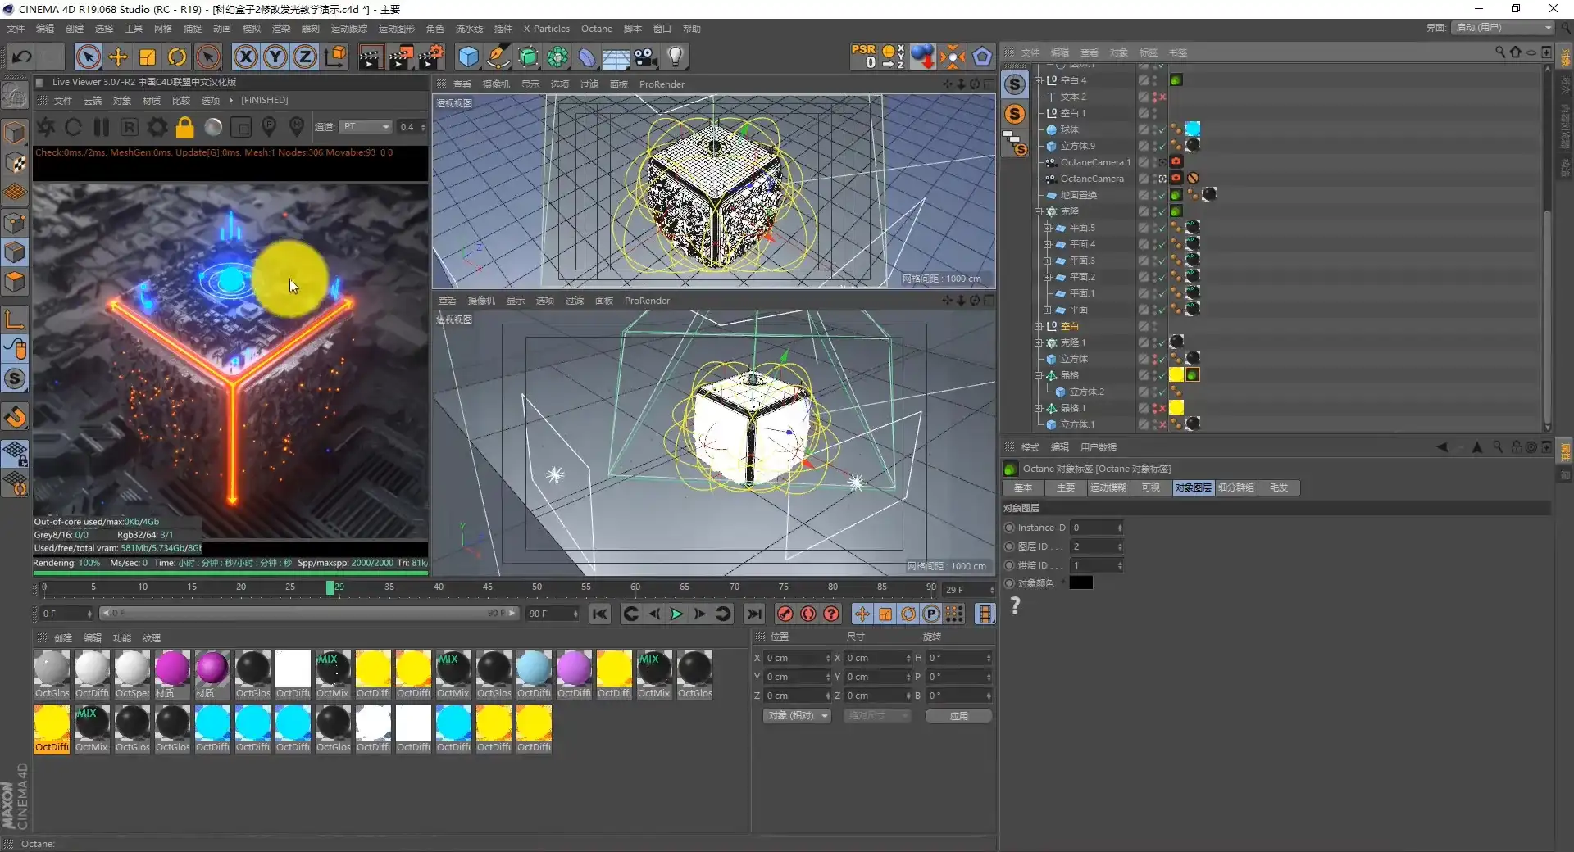Open the 对象 (相对) coordinate dropdown
The height and width of the screenshot is (852, 1574).
797,716
